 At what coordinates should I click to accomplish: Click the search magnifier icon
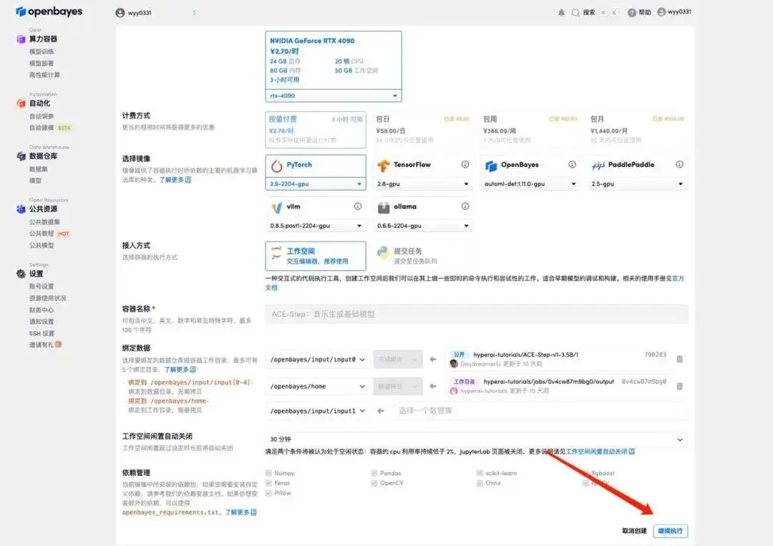pos(575,12)
